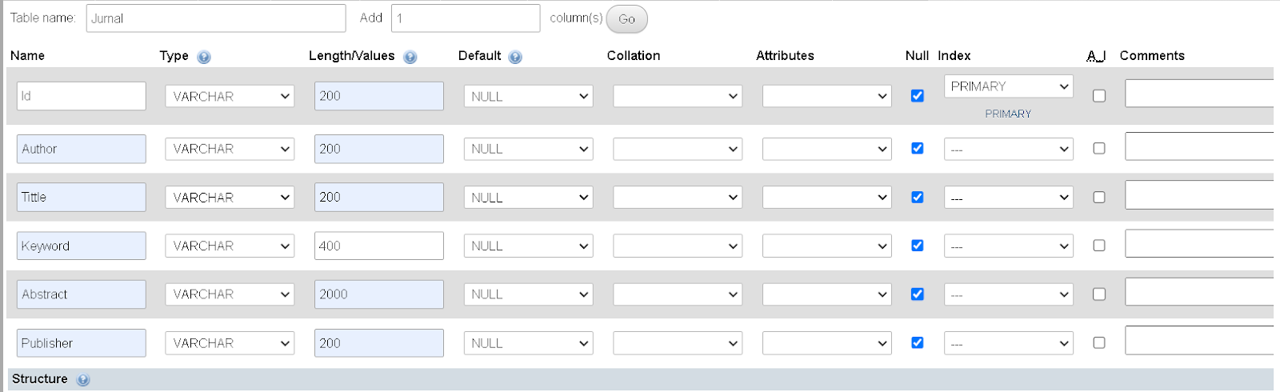Expand the Default dropdown for Abstract
The image size is (1280, 392).
[x=528, y=294]
